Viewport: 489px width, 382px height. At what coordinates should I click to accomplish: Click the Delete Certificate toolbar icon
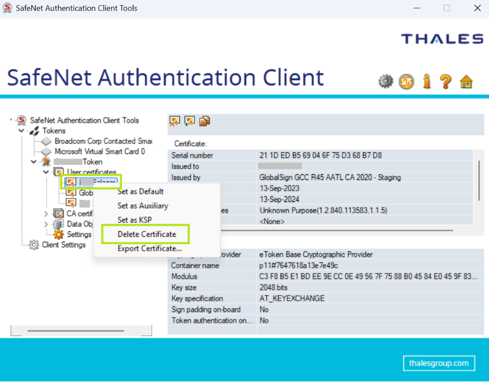(175, 121)
